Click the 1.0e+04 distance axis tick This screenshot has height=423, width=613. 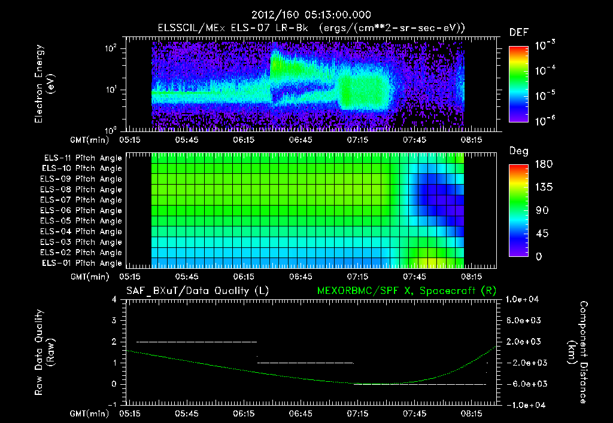pos(522,299)
